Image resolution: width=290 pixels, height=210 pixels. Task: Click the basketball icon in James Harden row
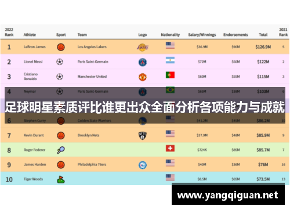61,165
